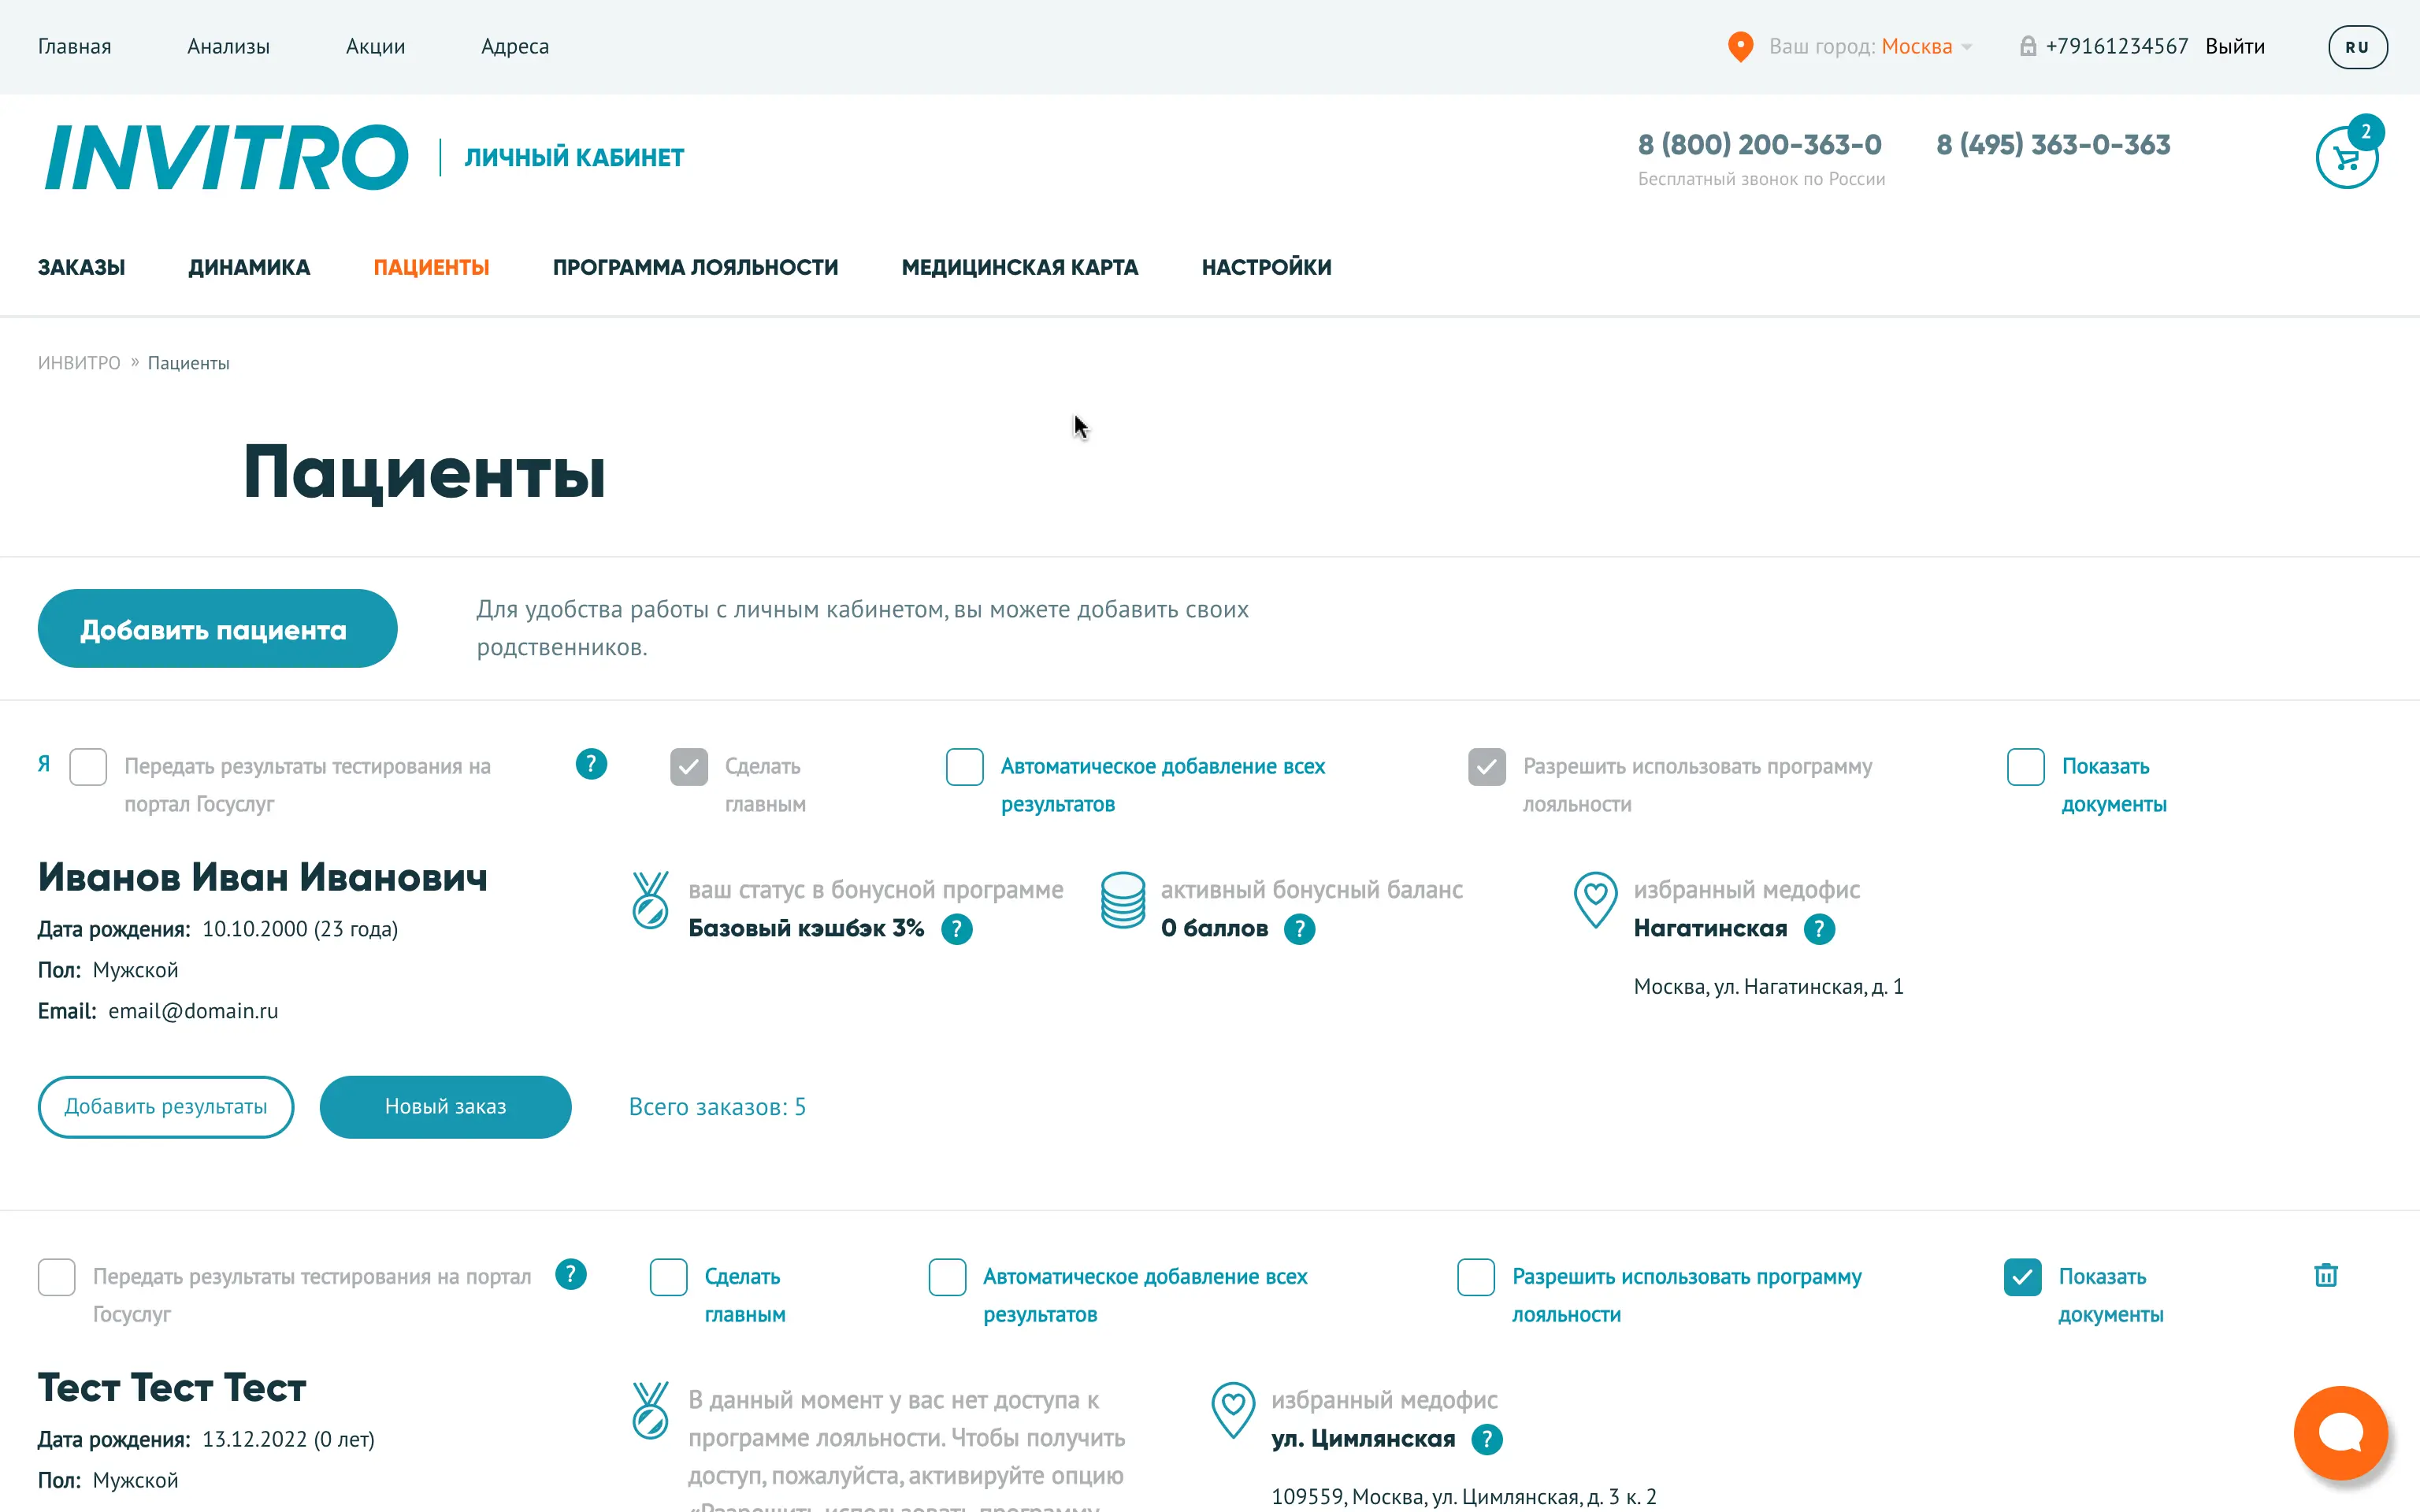
Task: Click the name Тест Тест Тест
Action: tap(172, 1387)
